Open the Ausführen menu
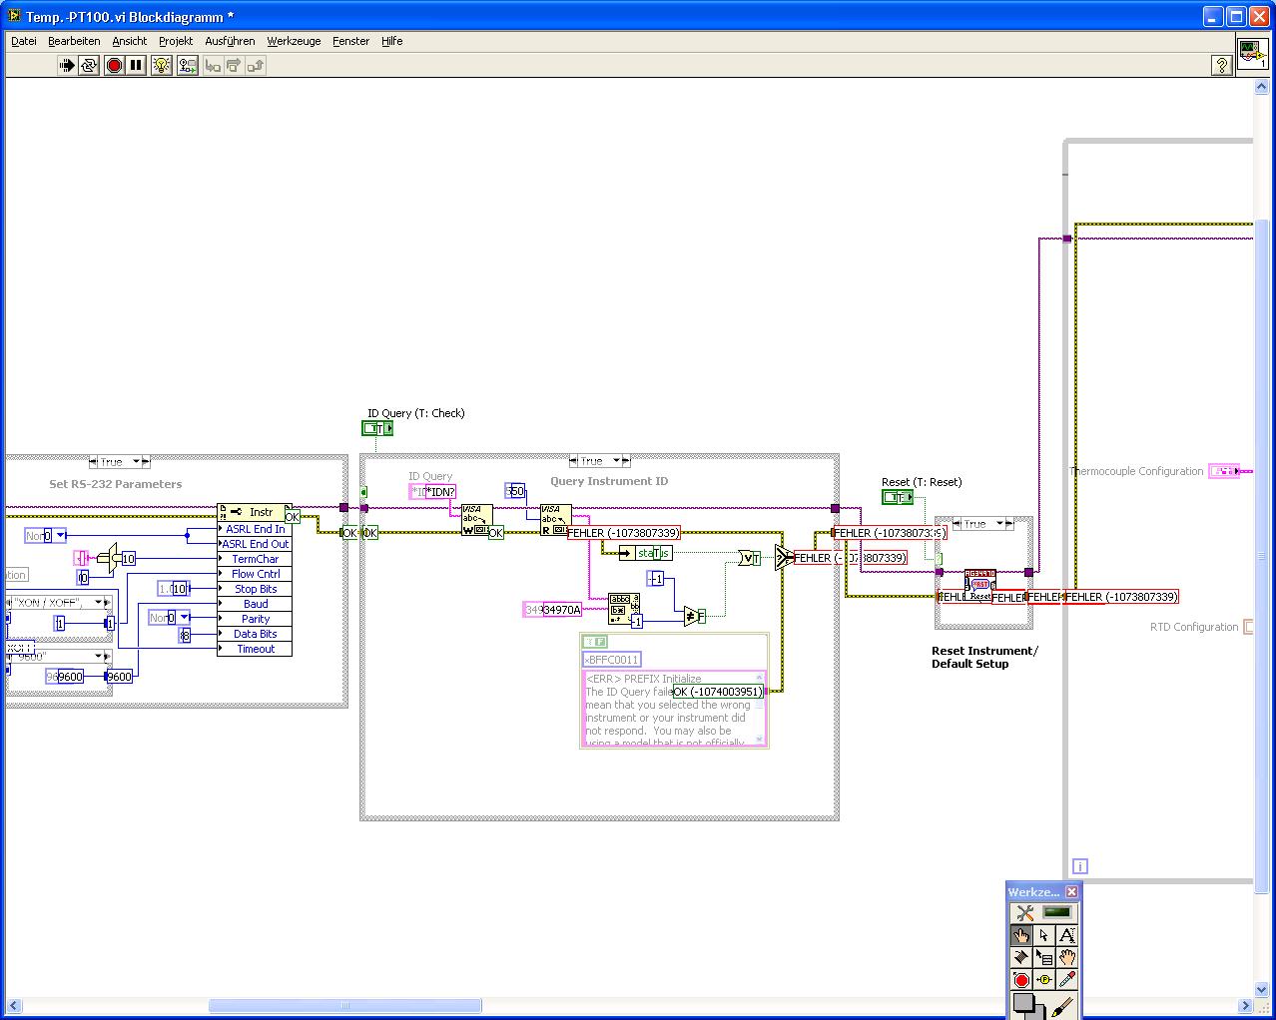Image resolution: width=1276 pixels, height=1020 pixels. [230, 41]
